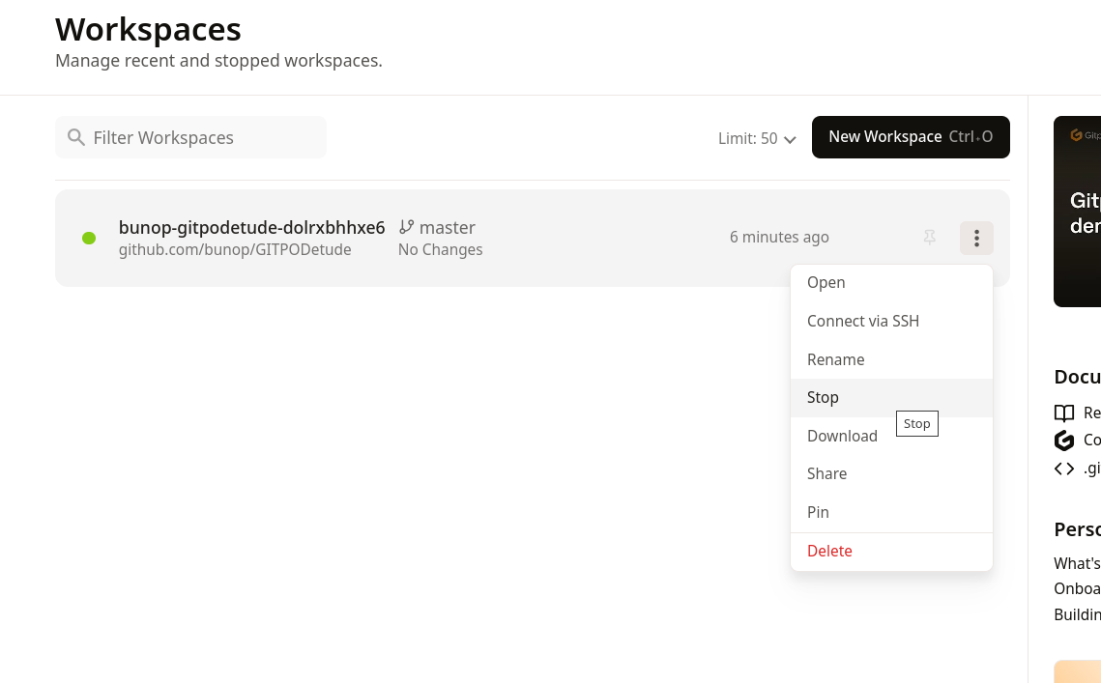Click the green running status dot
Viewport: 1101px width, 683px height.
pyautogui.click(x=89, y=238)
